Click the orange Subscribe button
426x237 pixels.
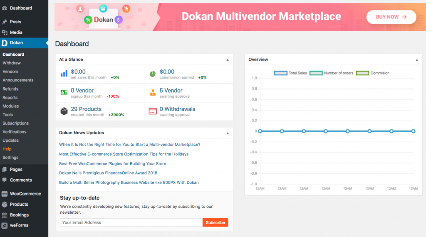[215, 222]
